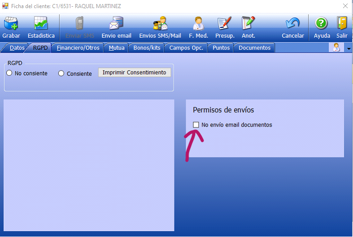353x237 pixels.
Task: Go to the Documentos tab
Action: click(254, 48)
